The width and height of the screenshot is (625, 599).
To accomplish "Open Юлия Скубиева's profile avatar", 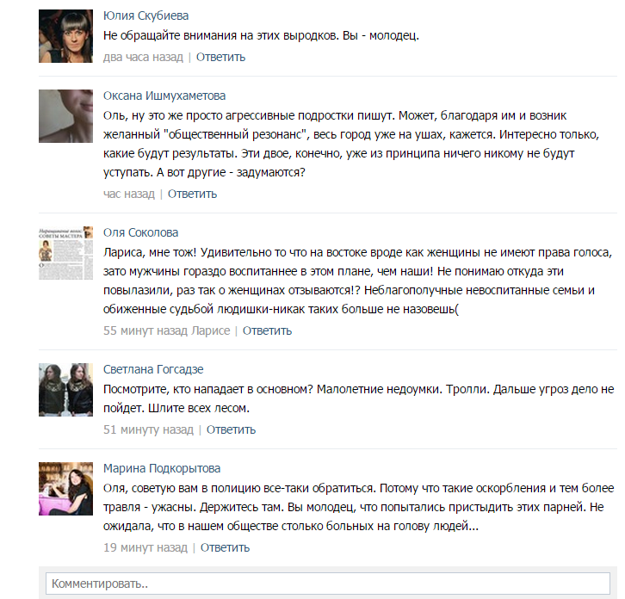I will tap(65, 36).
